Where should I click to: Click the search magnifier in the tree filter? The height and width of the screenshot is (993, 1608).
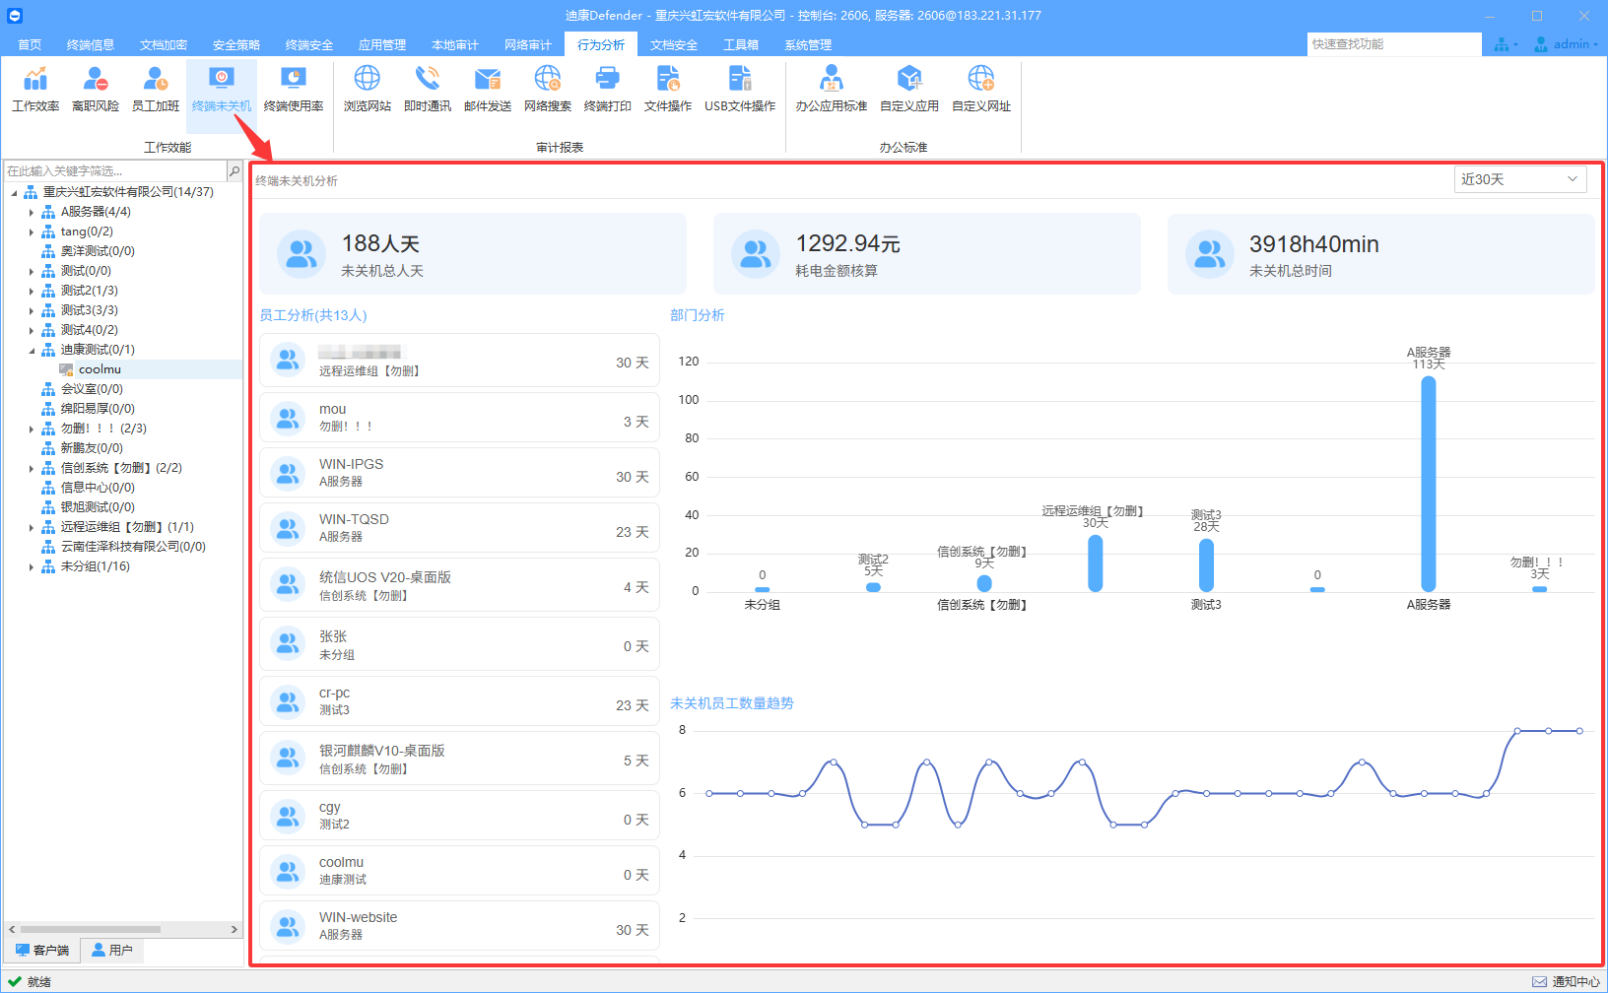tap(234, 171)
